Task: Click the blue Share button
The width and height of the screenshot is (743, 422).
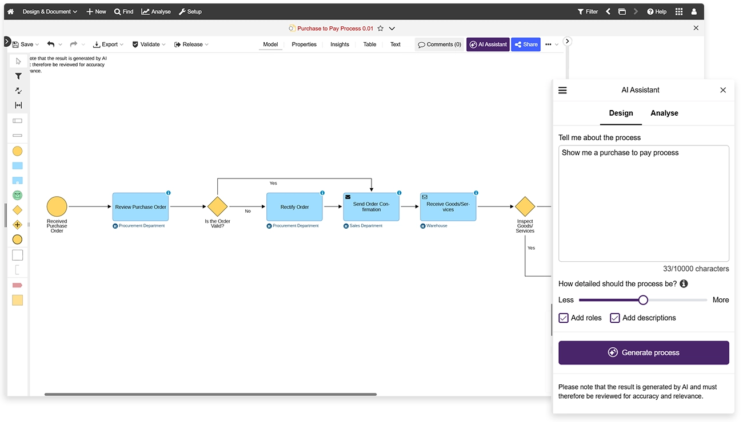Action: (525, 44)
